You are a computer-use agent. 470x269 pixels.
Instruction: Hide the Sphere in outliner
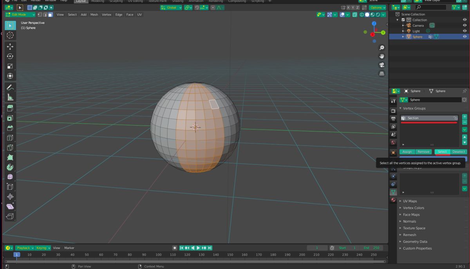click(x=465, y=36)
